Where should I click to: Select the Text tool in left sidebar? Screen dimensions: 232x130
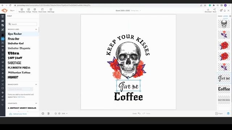(3, 17)
